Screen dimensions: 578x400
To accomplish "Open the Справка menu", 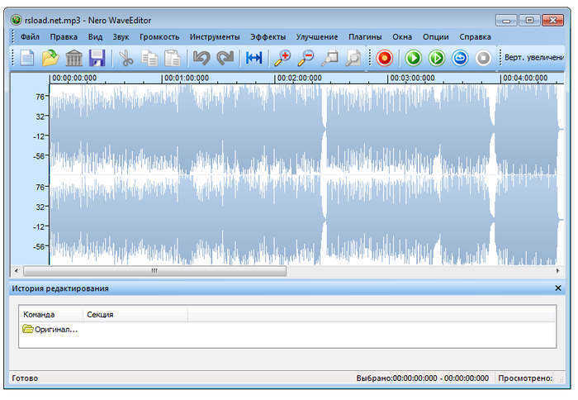I will [475, 37].
